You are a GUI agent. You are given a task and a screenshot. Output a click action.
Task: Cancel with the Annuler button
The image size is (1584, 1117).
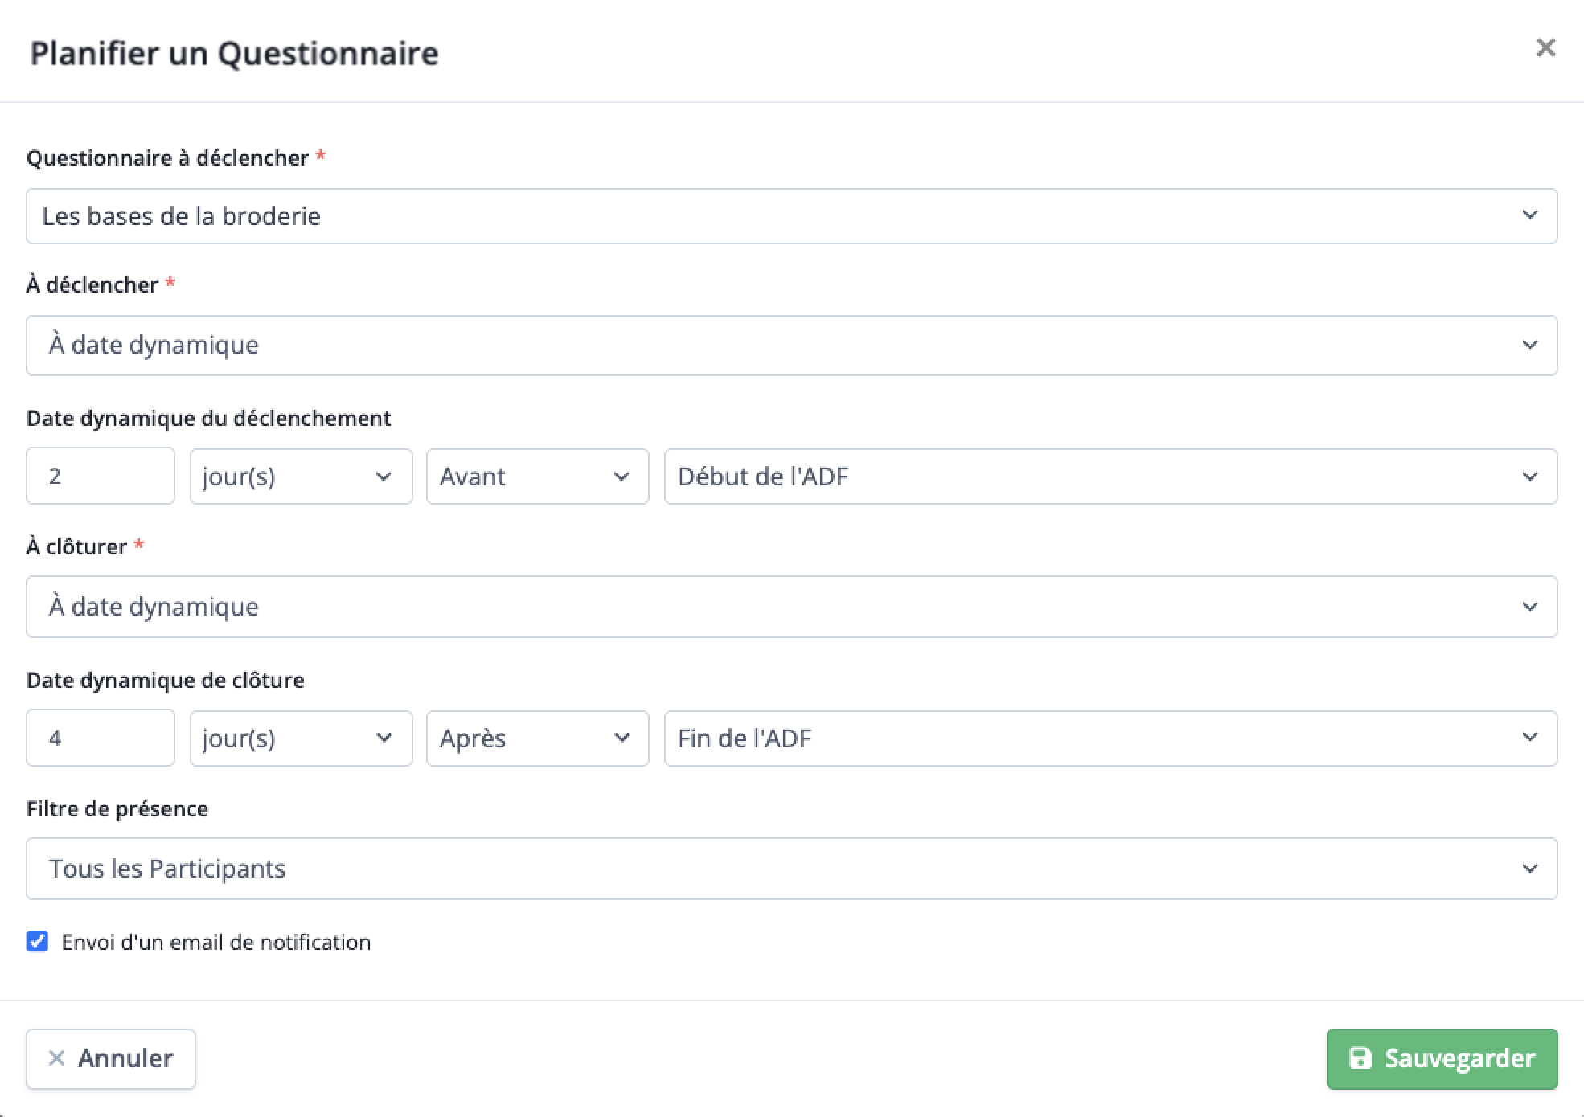pos(111,1059)
